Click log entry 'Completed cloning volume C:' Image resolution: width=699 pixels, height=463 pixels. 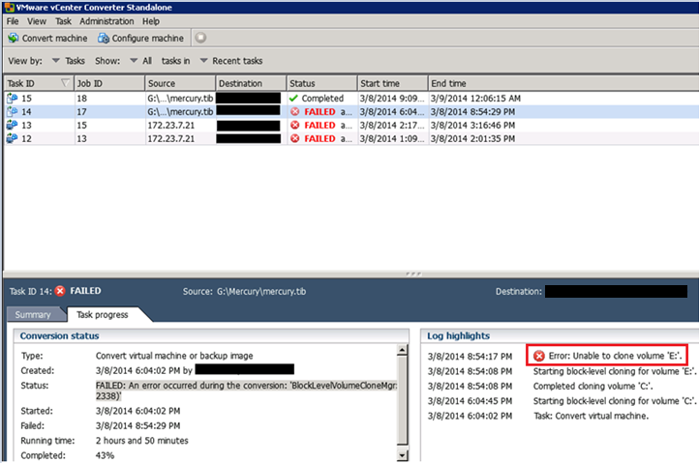593,386
